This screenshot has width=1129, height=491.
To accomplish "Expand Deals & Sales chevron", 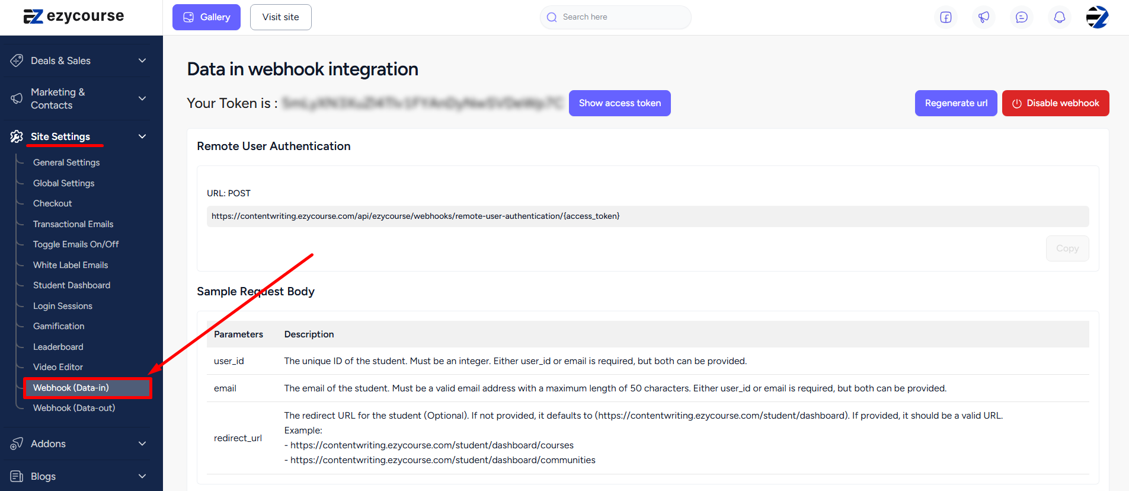I will (142, 60).
